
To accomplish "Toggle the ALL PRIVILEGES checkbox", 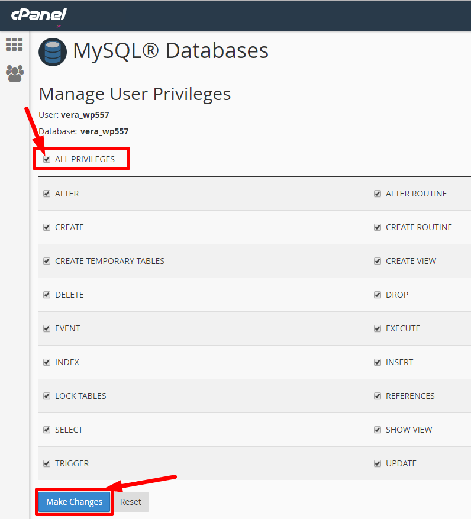I will coord(47,159).
